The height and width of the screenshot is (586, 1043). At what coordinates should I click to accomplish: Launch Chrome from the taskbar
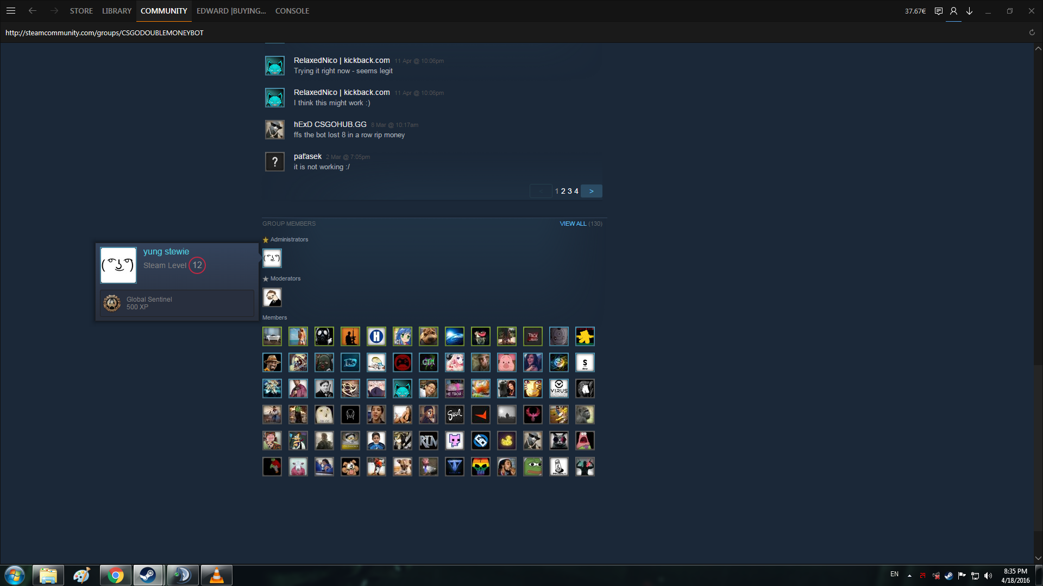point(115,575)
